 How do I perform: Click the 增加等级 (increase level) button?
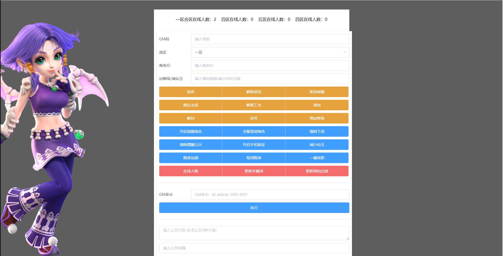[317, 118]
